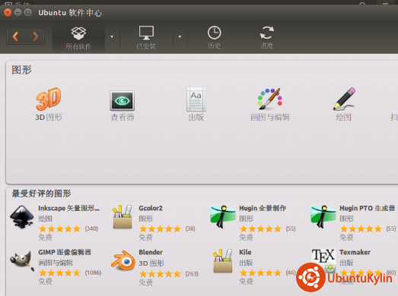Open the 查看器 (Viewers) category icon
The image size is (398, 296).
(x=122, y=100)
